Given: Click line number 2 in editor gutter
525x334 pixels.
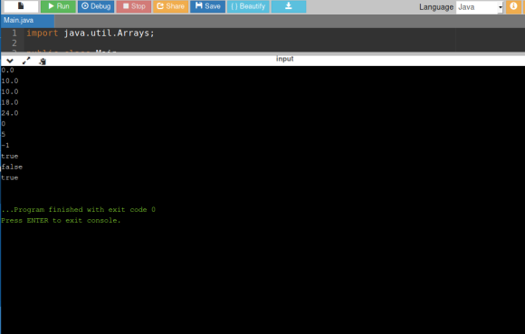Looking at the screenshot, I should [x=14, y=43].
